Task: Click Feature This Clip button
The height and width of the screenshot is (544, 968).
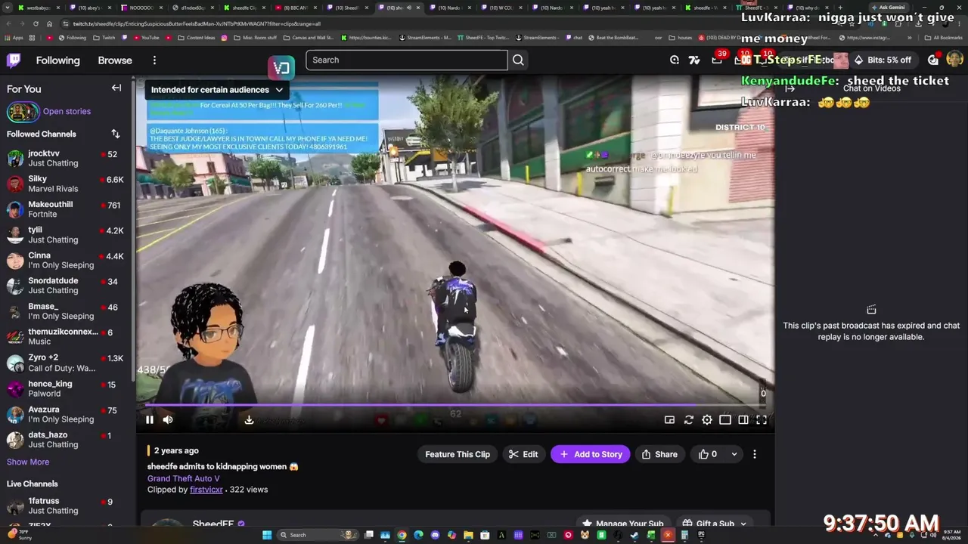Action: tap(458, 454)
